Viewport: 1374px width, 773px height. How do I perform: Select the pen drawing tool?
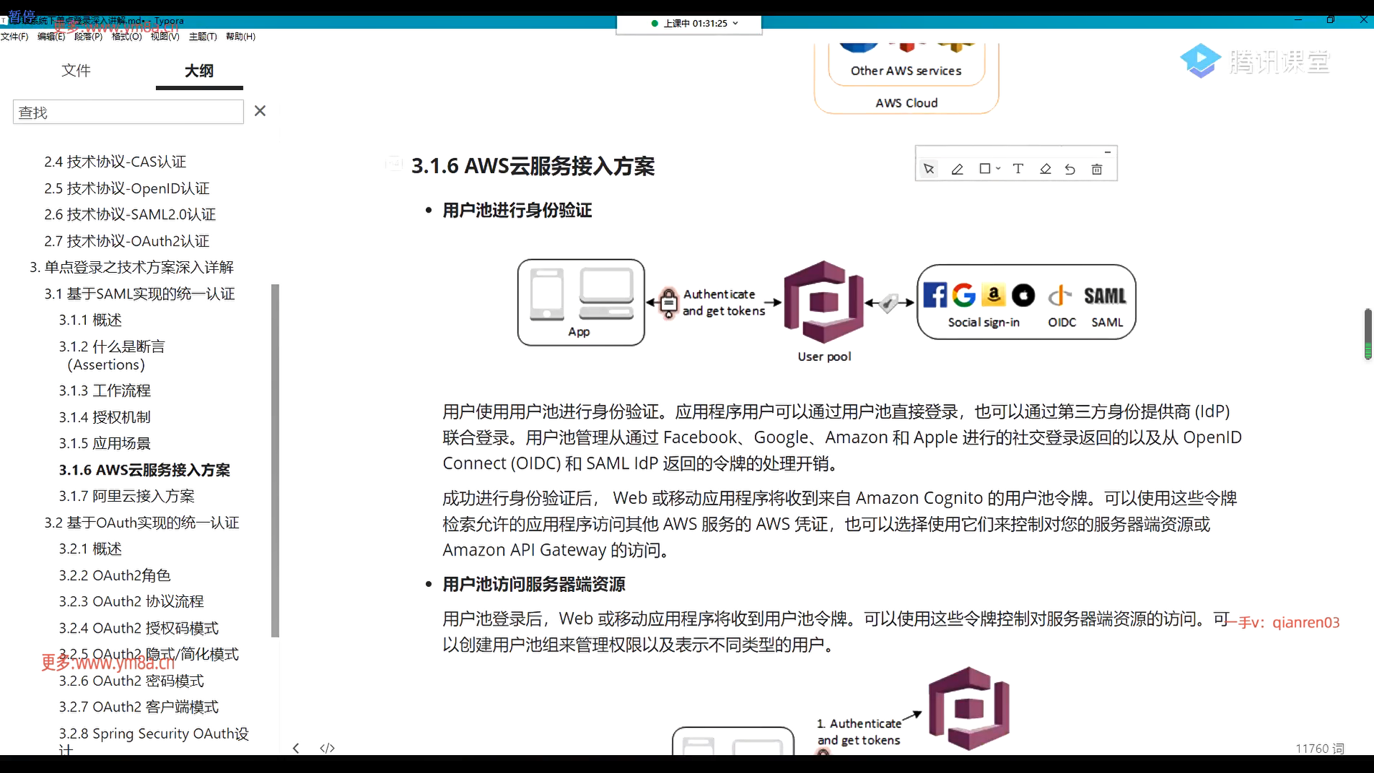coord(957,169)
